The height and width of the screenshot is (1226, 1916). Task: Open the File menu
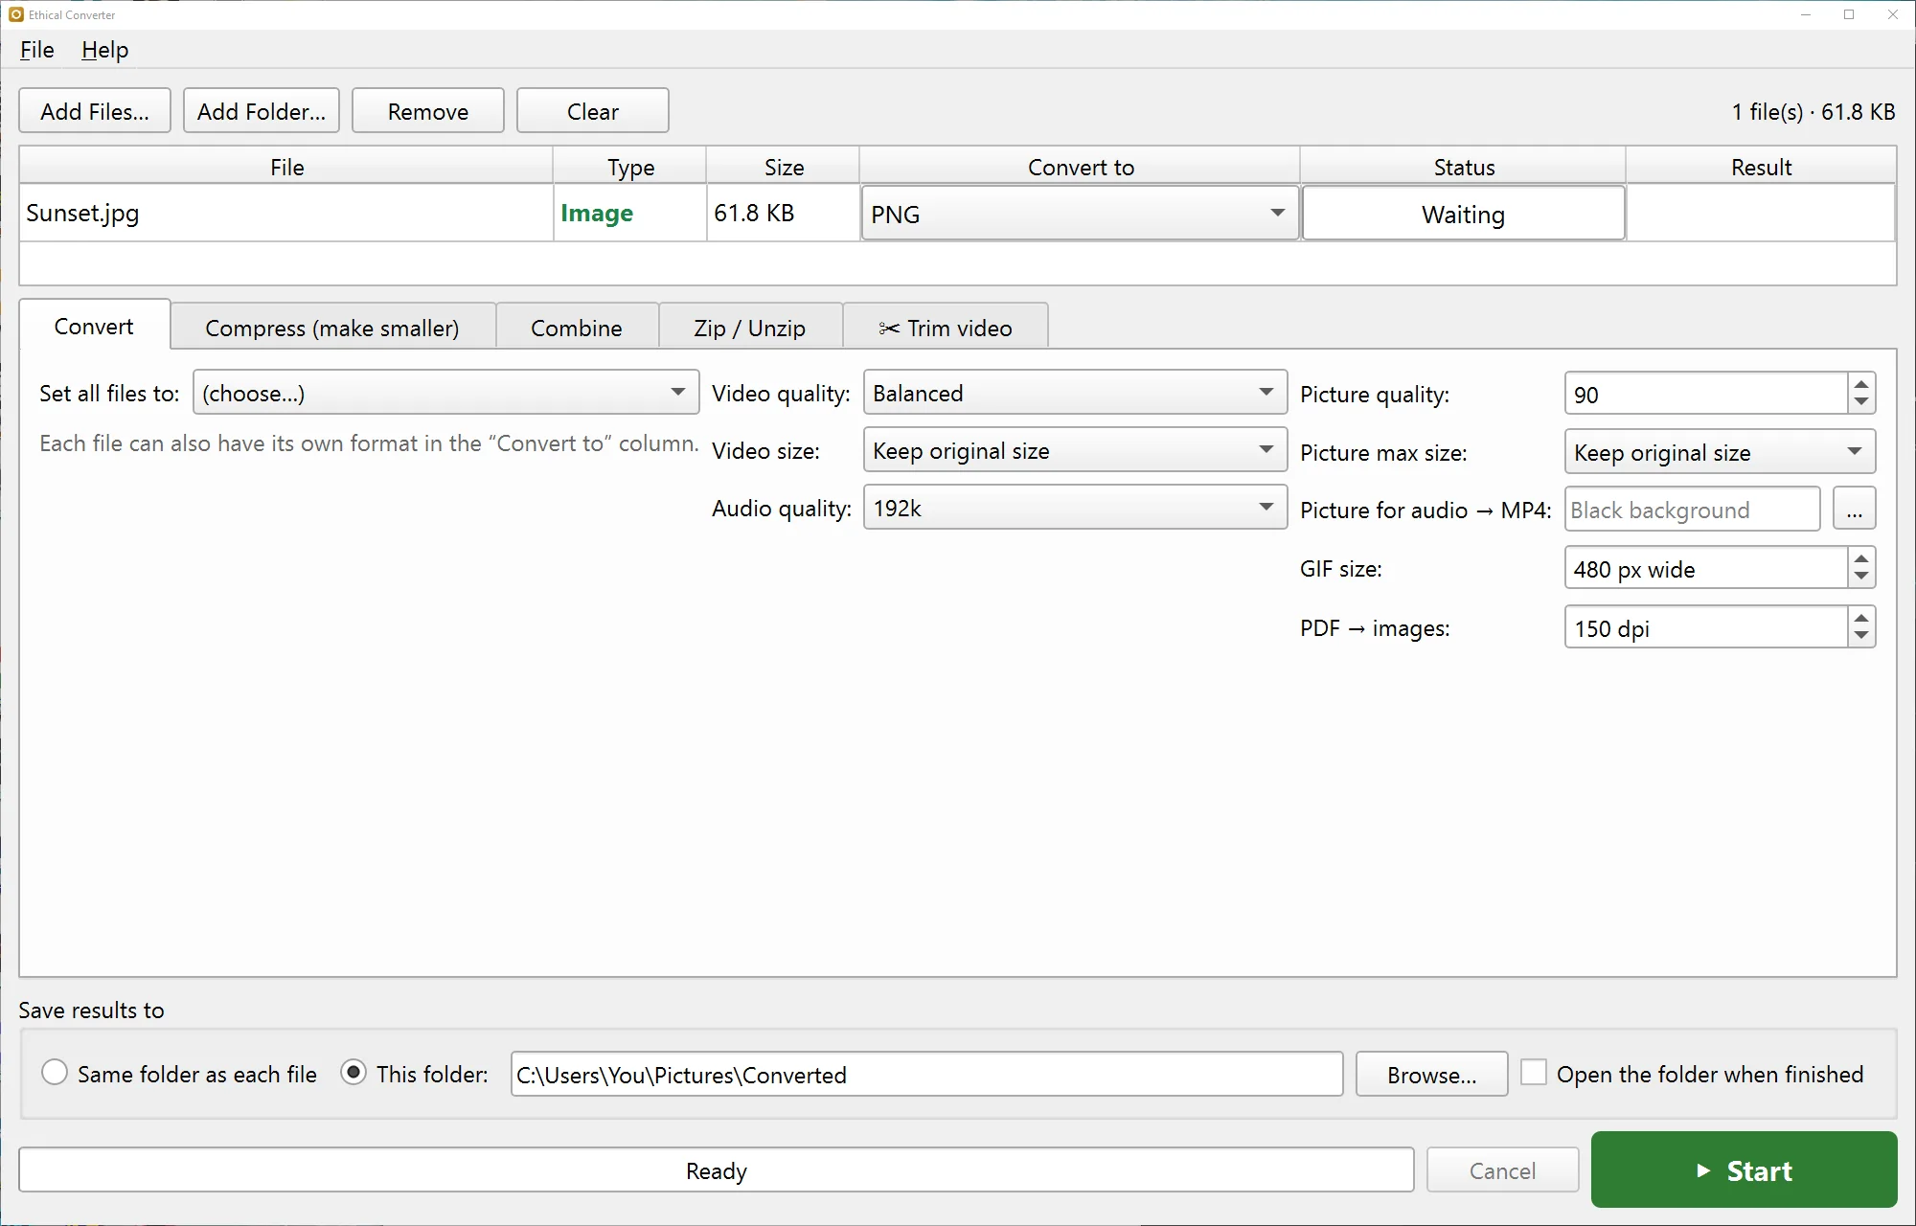tap(37, 50)
